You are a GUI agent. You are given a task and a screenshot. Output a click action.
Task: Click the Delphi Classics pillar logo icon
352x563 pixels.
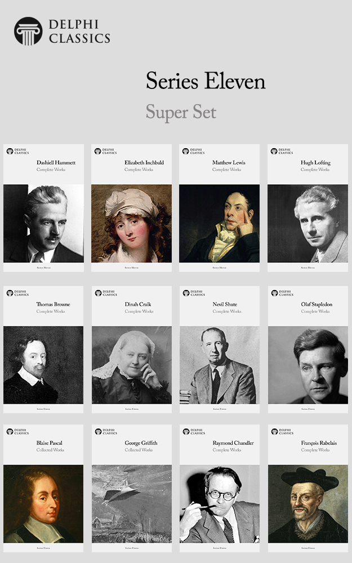point(28,31)
